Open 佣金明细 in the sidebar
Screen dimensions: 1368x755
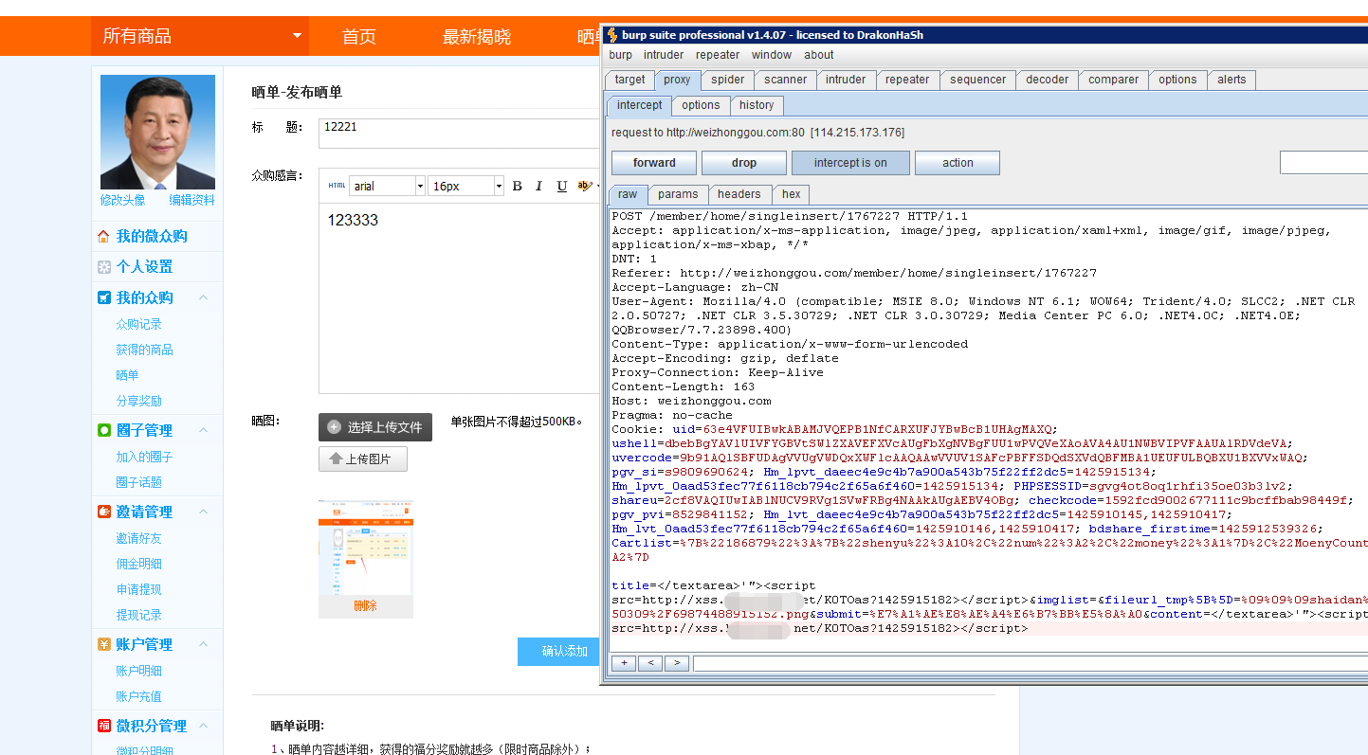click(x=139, y=564)
